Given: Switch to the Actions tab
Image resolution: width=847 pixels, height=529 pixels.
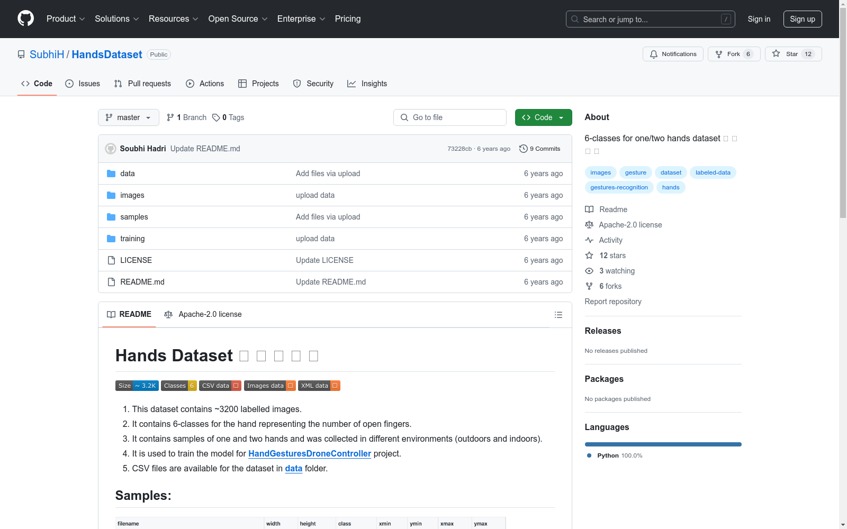Looking at the screenshot, I should (x=205, y=84).
